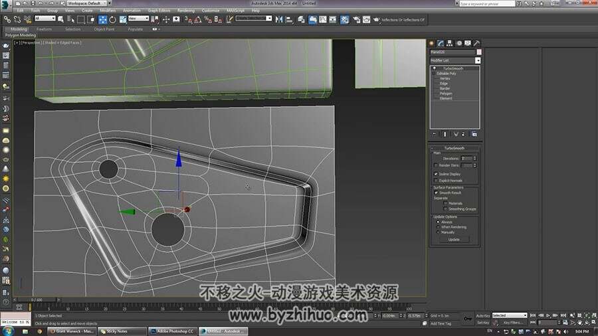
Task: Open the Workspace Default dropdown
Action: pyautogui.click(x=89, y=3)
